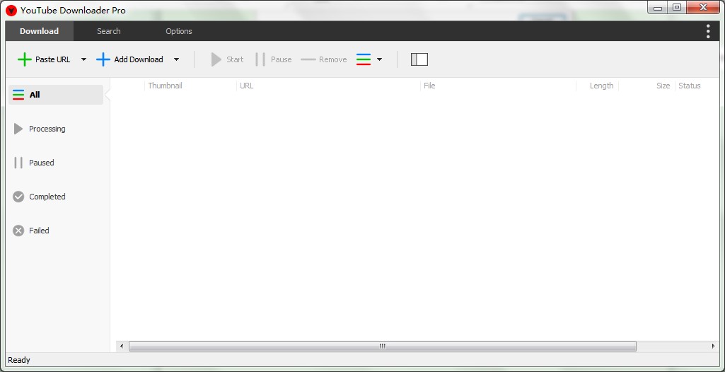Click the Failed X circle icon
Image resolution: width=725 pixels, height=372 pixels.
[18, 231]
